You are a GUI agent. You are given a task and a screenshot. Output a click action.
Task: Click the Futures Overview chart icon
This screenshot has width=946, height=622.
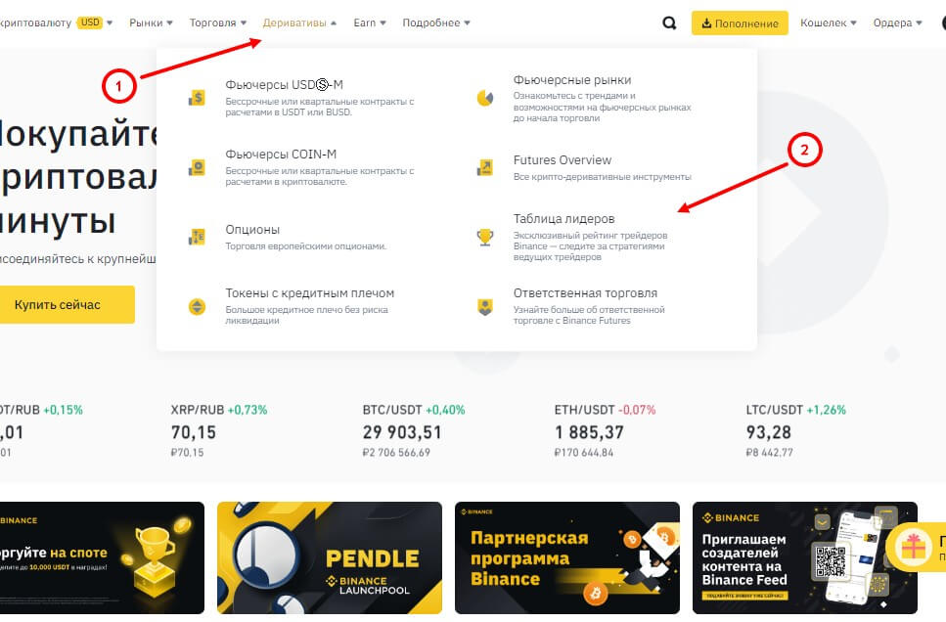coord(484,167)
